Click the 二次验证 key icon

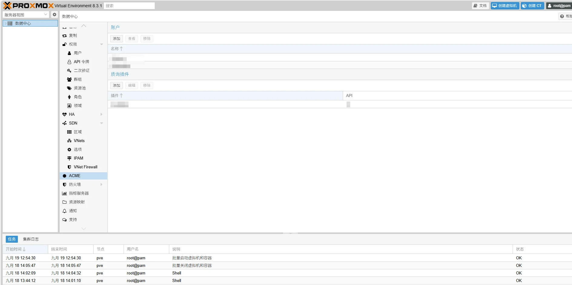tap(69, 70)
